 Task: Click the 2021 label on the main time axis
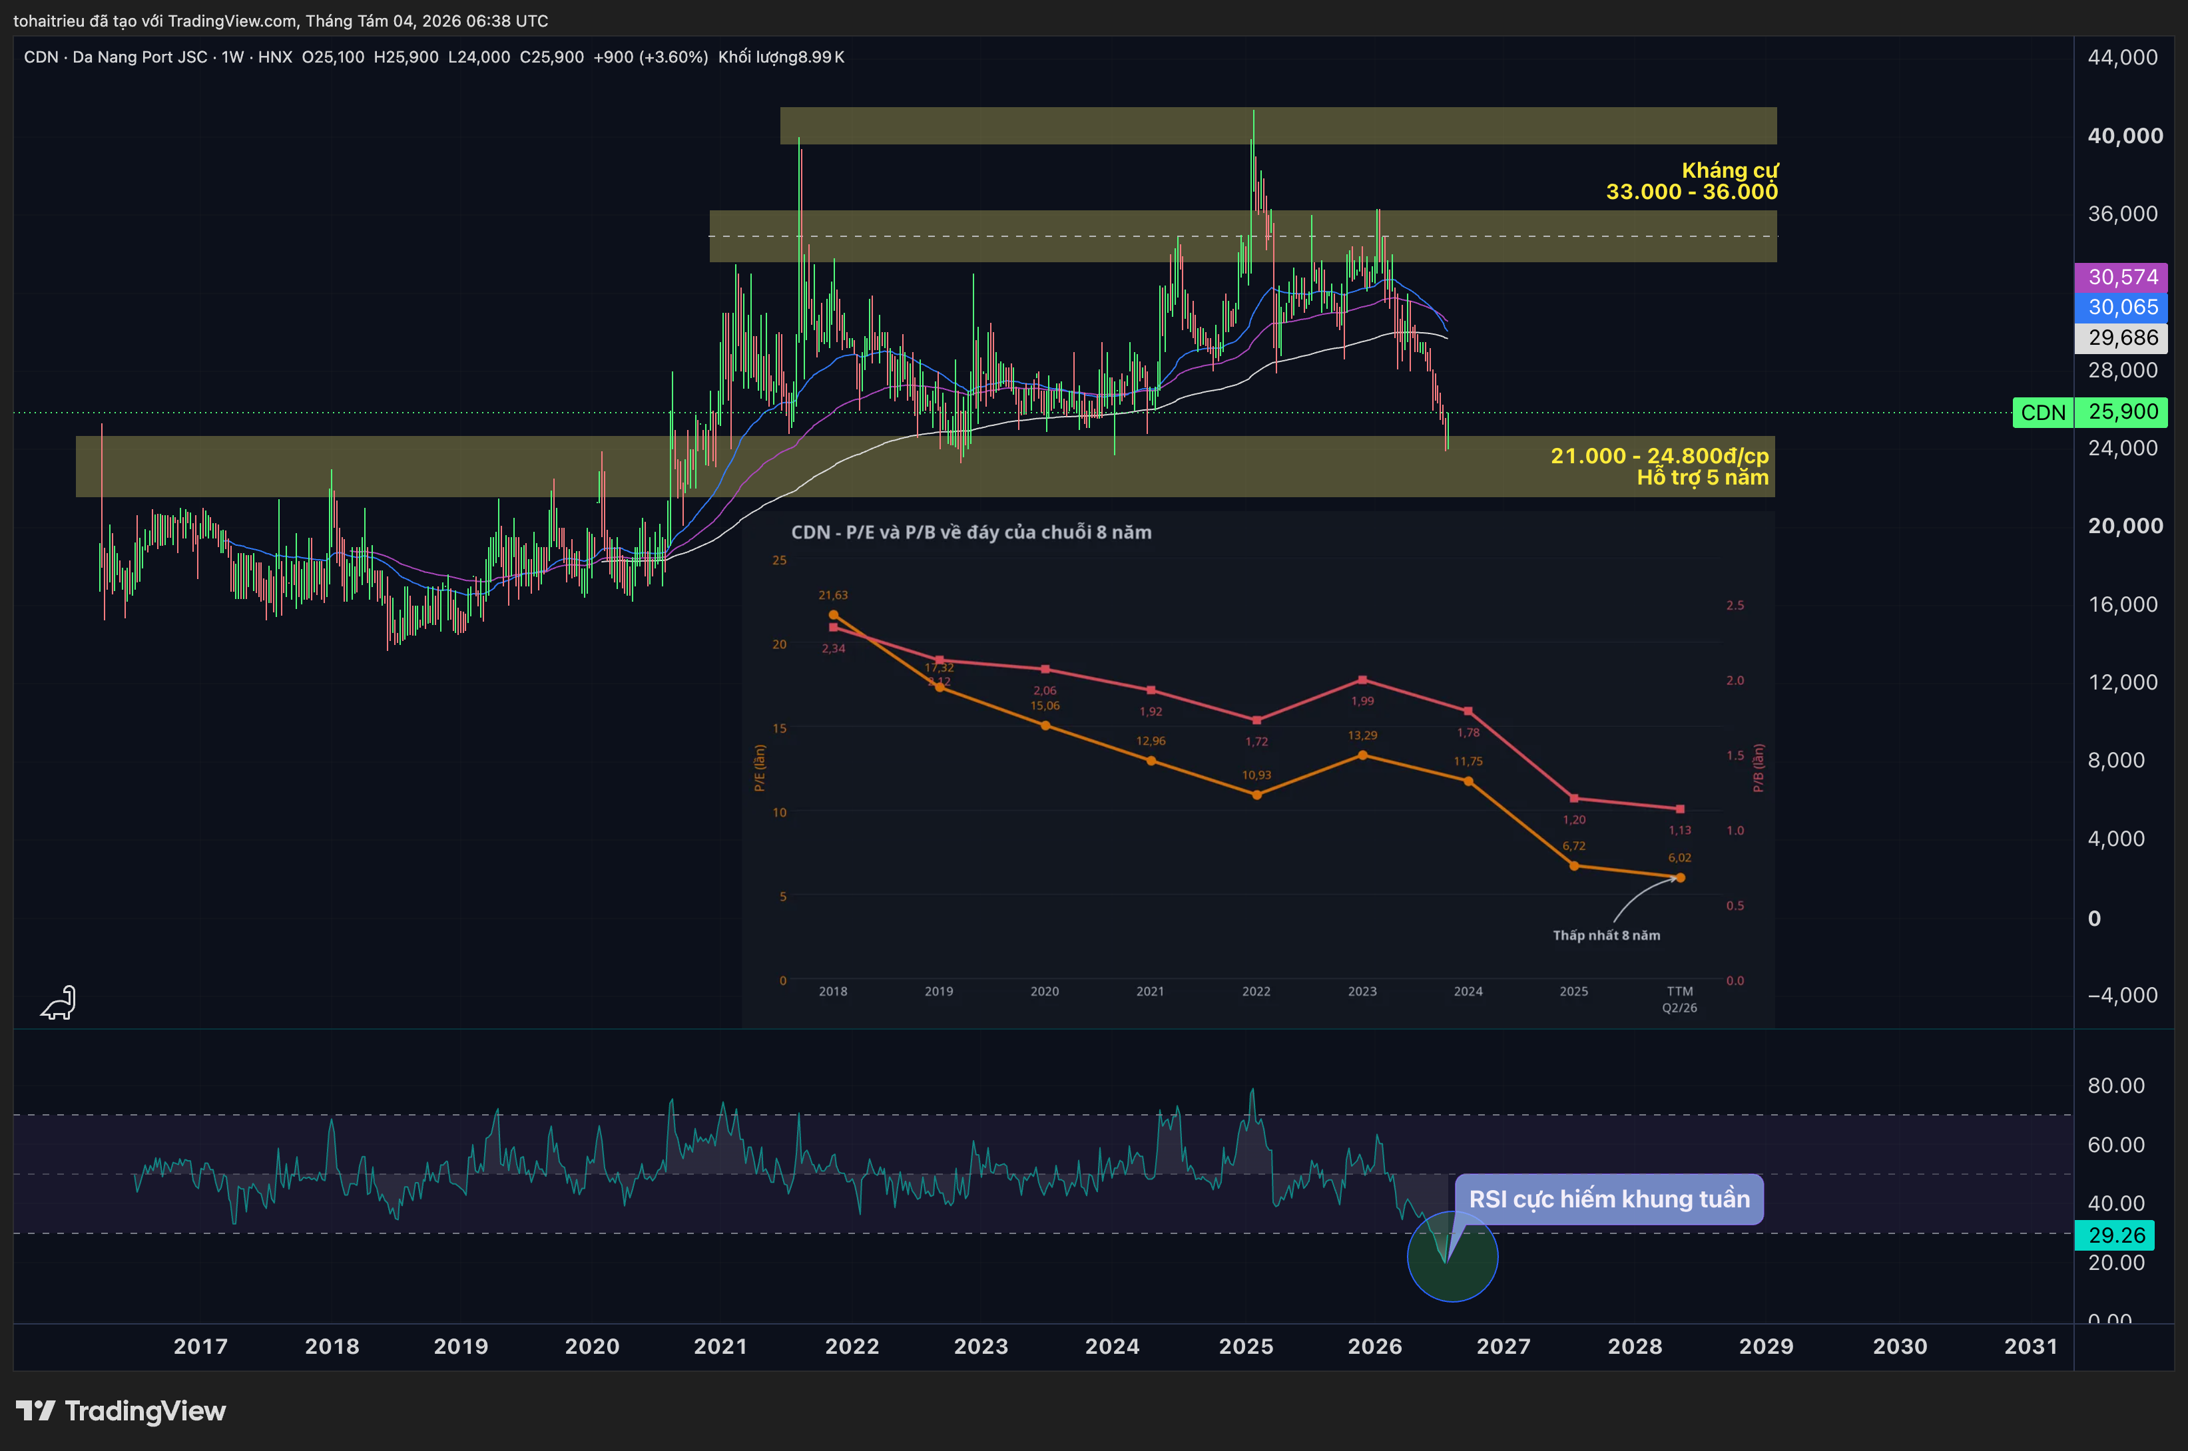pos(720,1347)
